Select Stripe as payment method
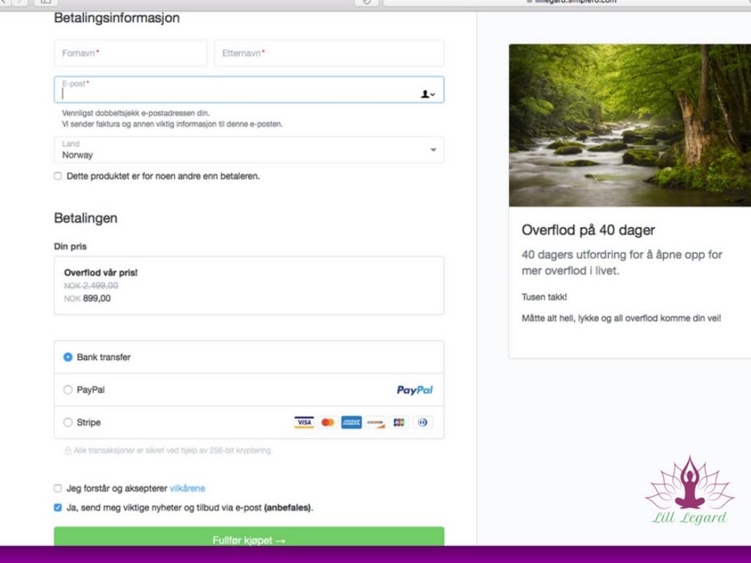The width and height of the screenshot is (751, 563). 68,422
